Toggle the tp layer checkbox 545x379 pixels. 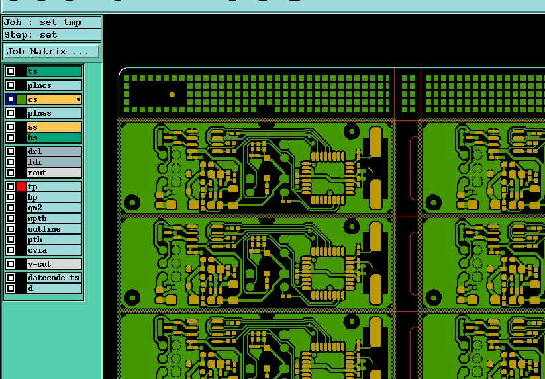coord(11,187)
